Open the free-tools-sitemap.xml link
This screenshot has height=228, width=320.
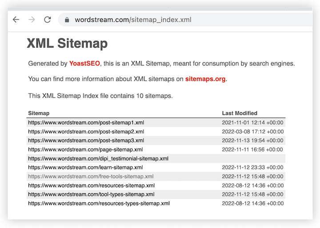coord(91,176)
